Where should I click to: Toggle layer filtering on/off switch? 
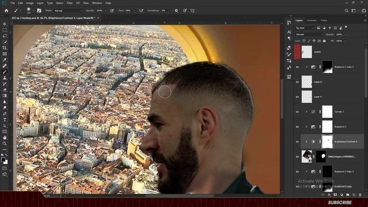pyautogui.click(x=346, y=27)
